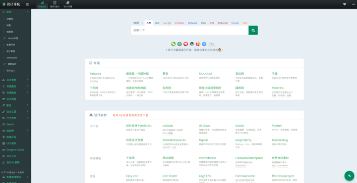This screenshot has height=183, width=357.
Task: Open the Behance link in 常用
Action: pos(95,74)
